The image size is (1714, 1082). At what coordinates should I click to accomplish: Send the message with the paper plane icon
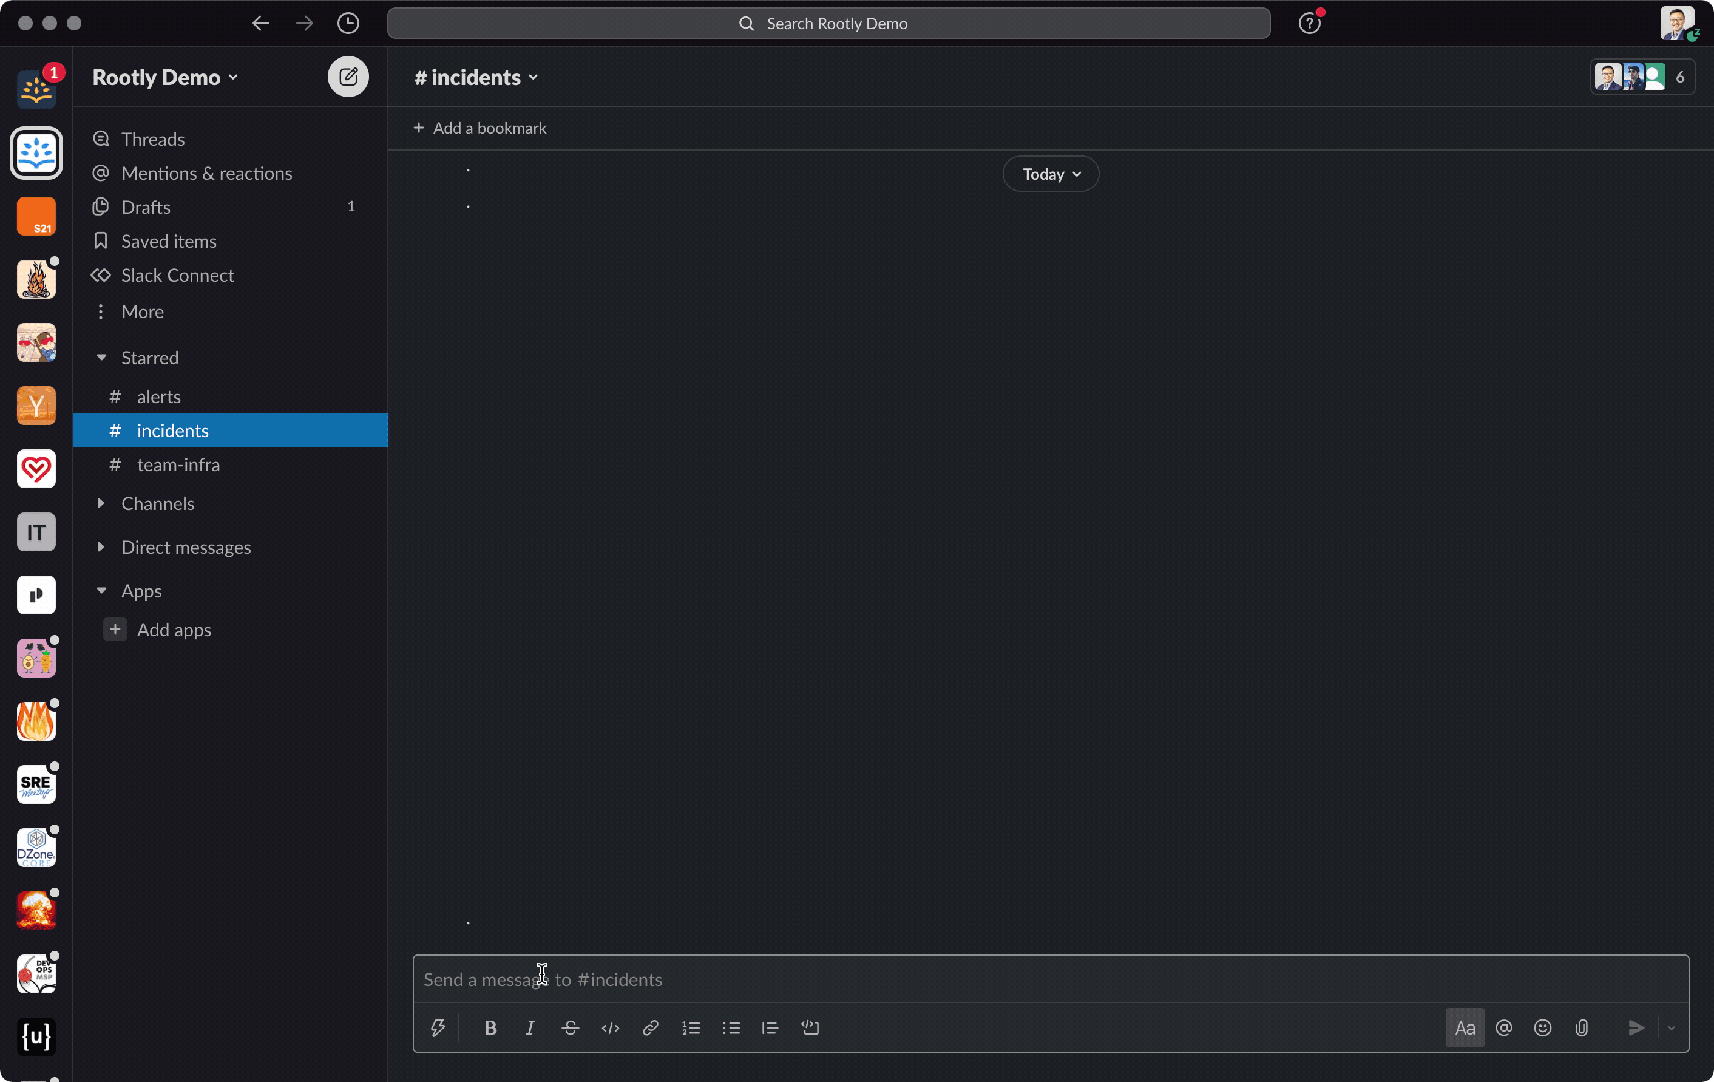coord(1635,1028)
